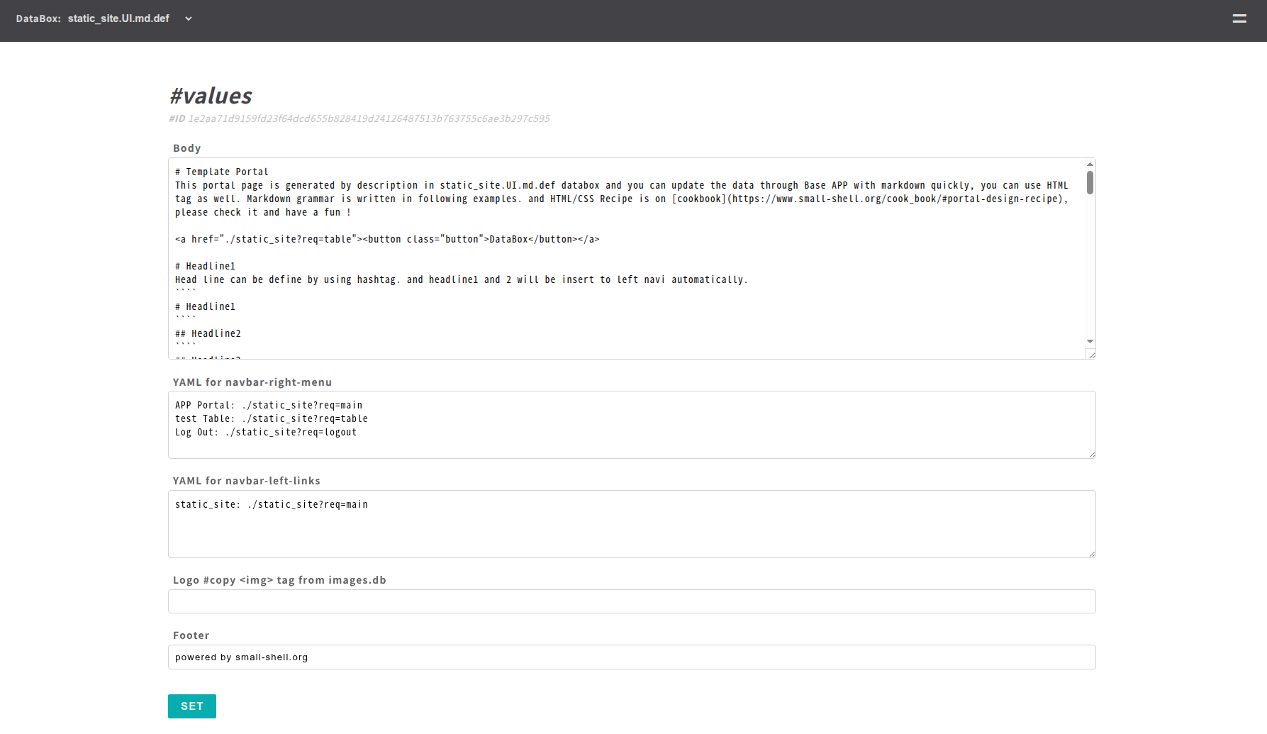This screenshot has width=1267, height=734.
Task: Click the button class DataBox HTML line
Action: [x=387, y=240]
